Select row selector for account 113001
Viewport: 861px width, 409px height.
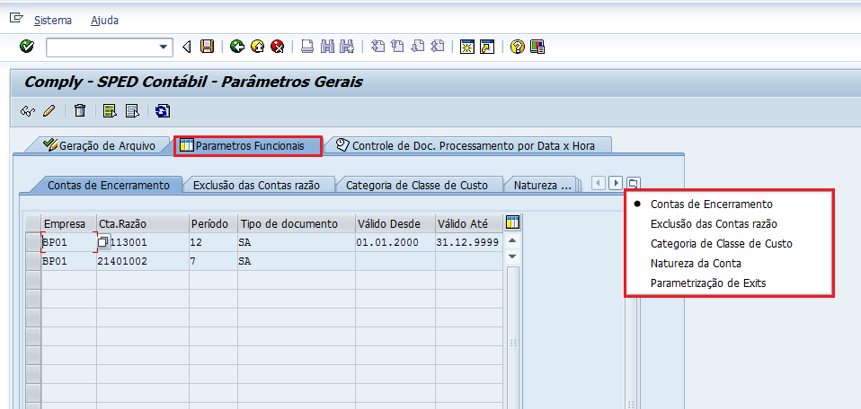click(33, 242)
